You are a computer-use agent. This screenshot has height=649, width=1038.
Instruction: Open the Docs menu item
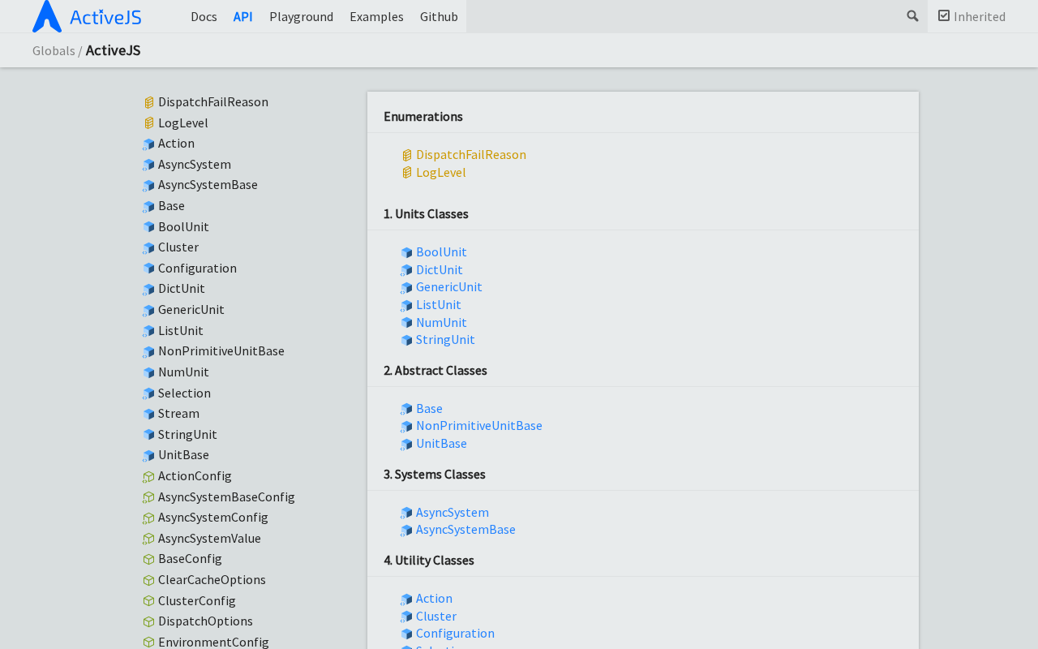204,16
